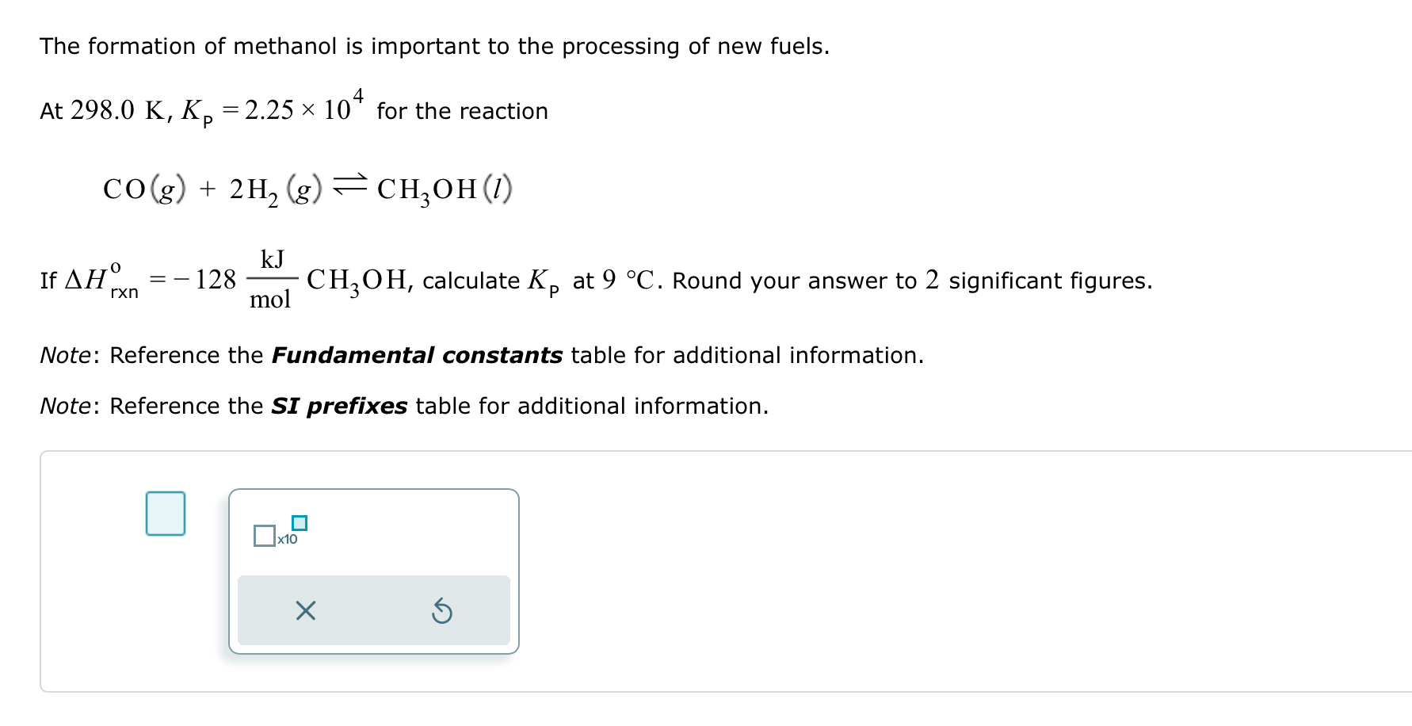Click the significant figures instruction text
Viewport: 1412px width, 726px height.
pos(912,281)
